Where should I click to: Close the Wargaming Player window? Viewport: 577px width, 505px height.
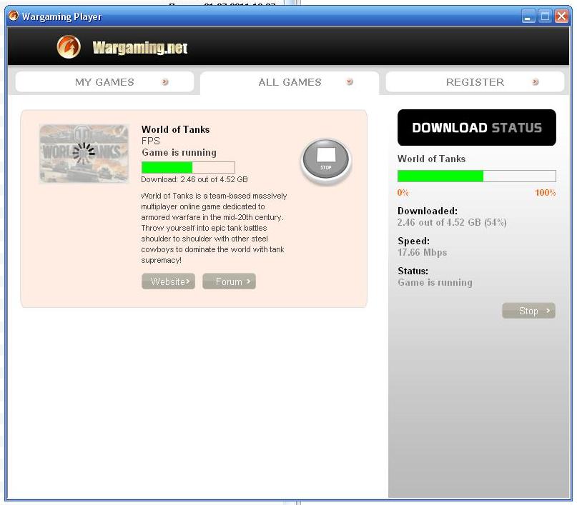[x=561, y=16]
